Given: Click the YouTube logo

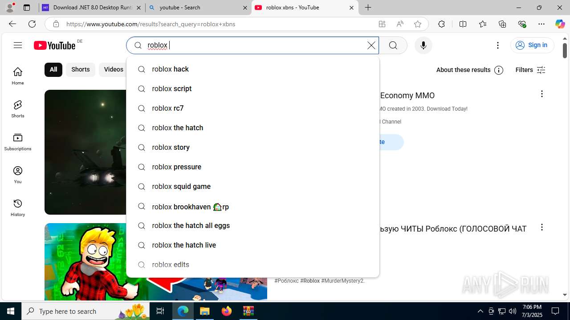Looking at the screenshot, I should 55,45.
